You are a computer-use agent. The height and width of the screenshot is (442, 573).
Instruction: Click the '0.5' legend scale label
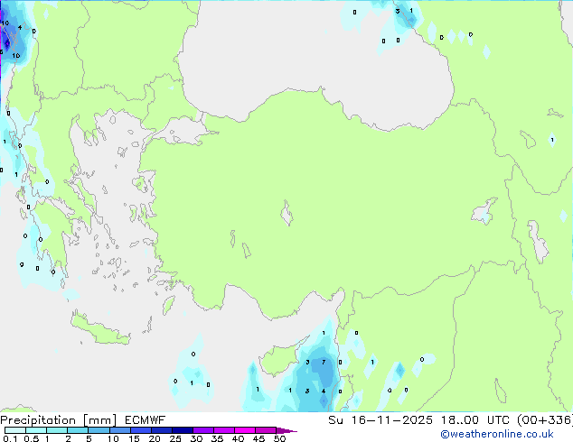coord(32,438)
